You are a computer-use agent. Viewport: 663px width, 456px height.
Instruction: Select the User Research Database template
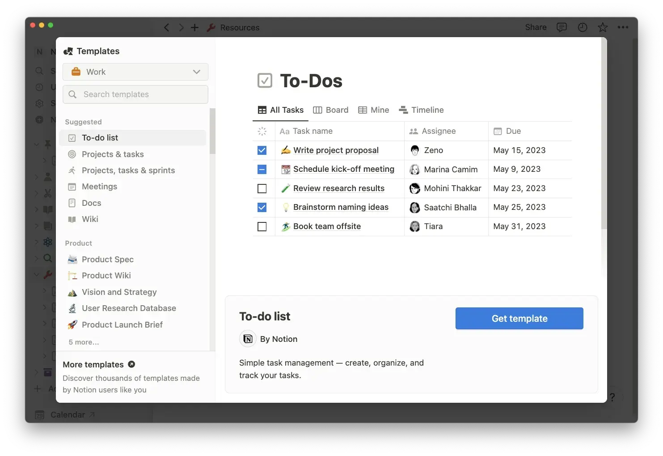point(128,308)
